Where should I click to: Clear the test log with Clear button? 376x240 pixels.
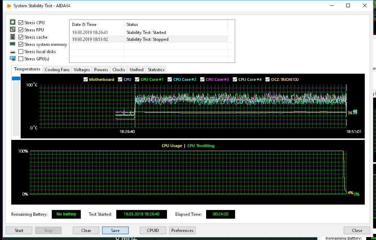point(86,231)
